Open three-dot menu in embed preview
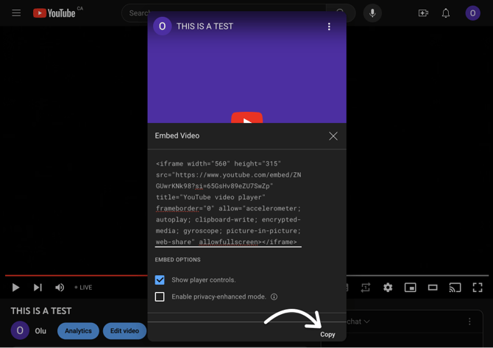 click(x=329, y=26)
